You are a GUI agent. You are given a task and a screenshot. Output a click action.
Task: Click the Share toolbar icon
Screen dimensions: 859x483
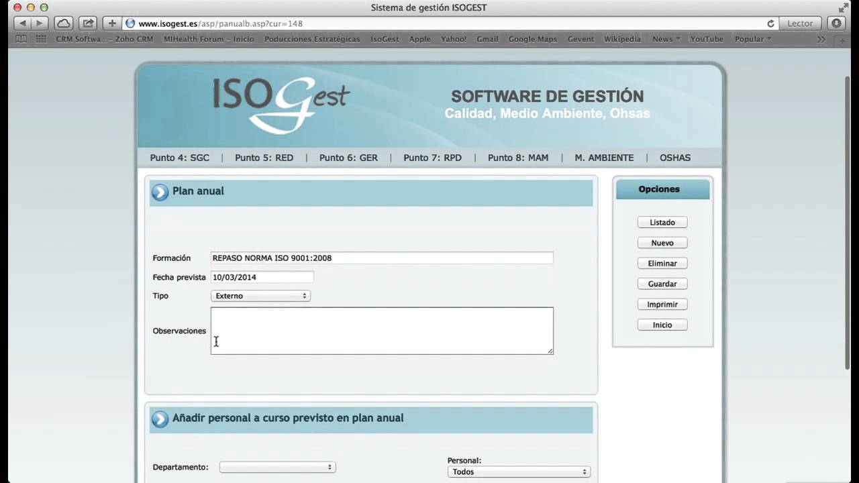pyautogui.click(x=88, y=23)
